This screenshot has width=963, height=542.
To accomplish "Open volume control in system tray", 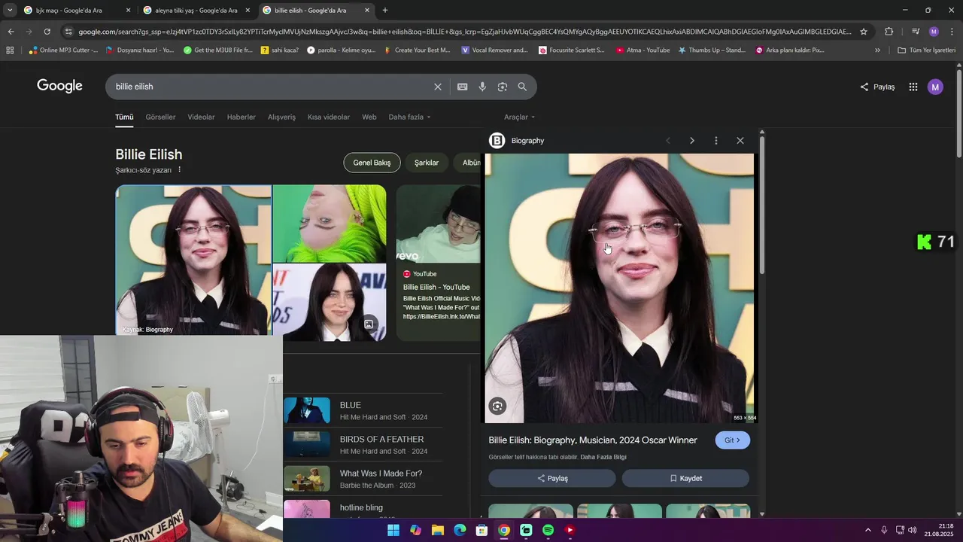I will pyautogui.click(x=912, y=530).
